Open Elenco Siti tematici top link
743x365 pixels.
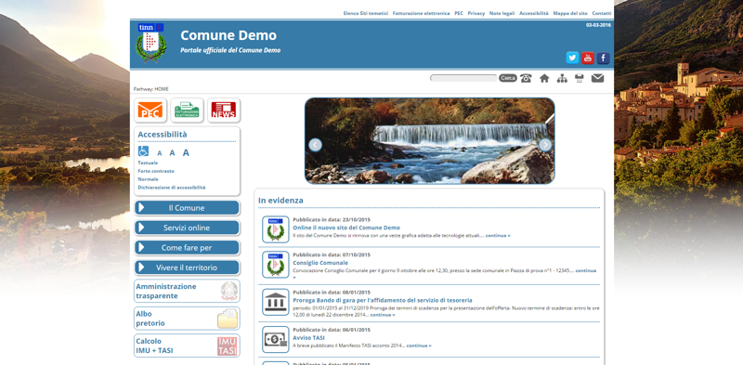[365, 13]
